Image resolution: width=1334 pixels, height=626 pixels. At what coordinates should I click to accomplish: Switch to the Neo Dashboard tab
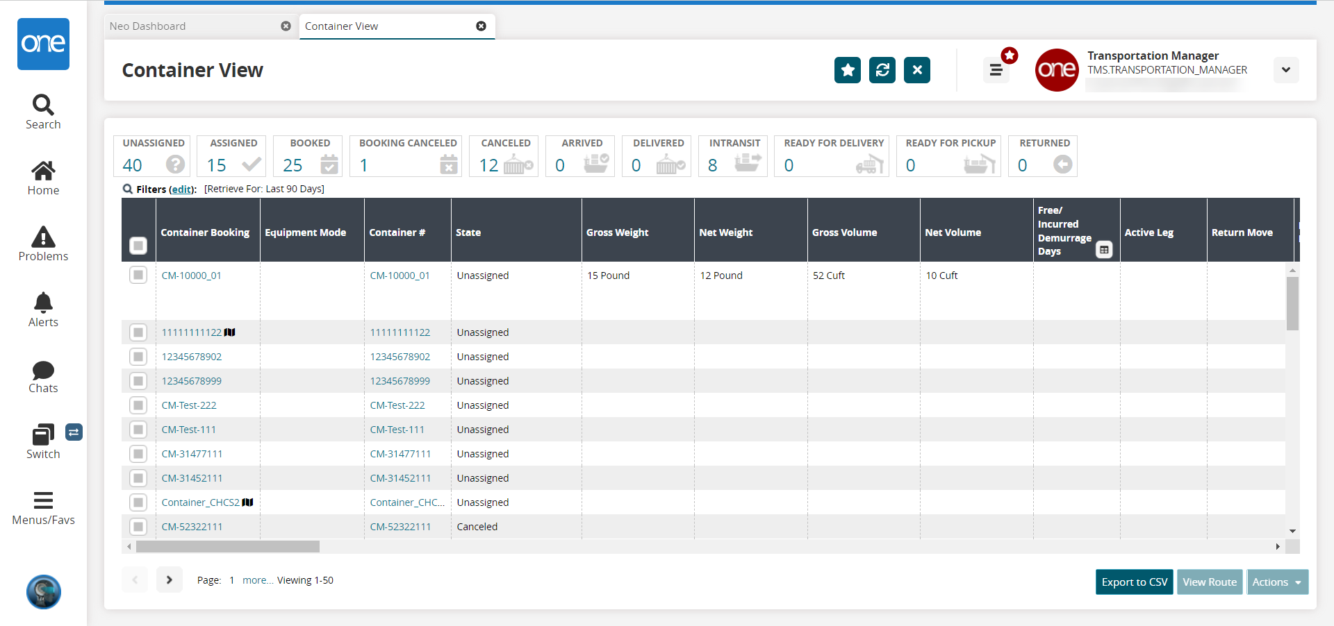pyautogui.click(x=148, y=26)
